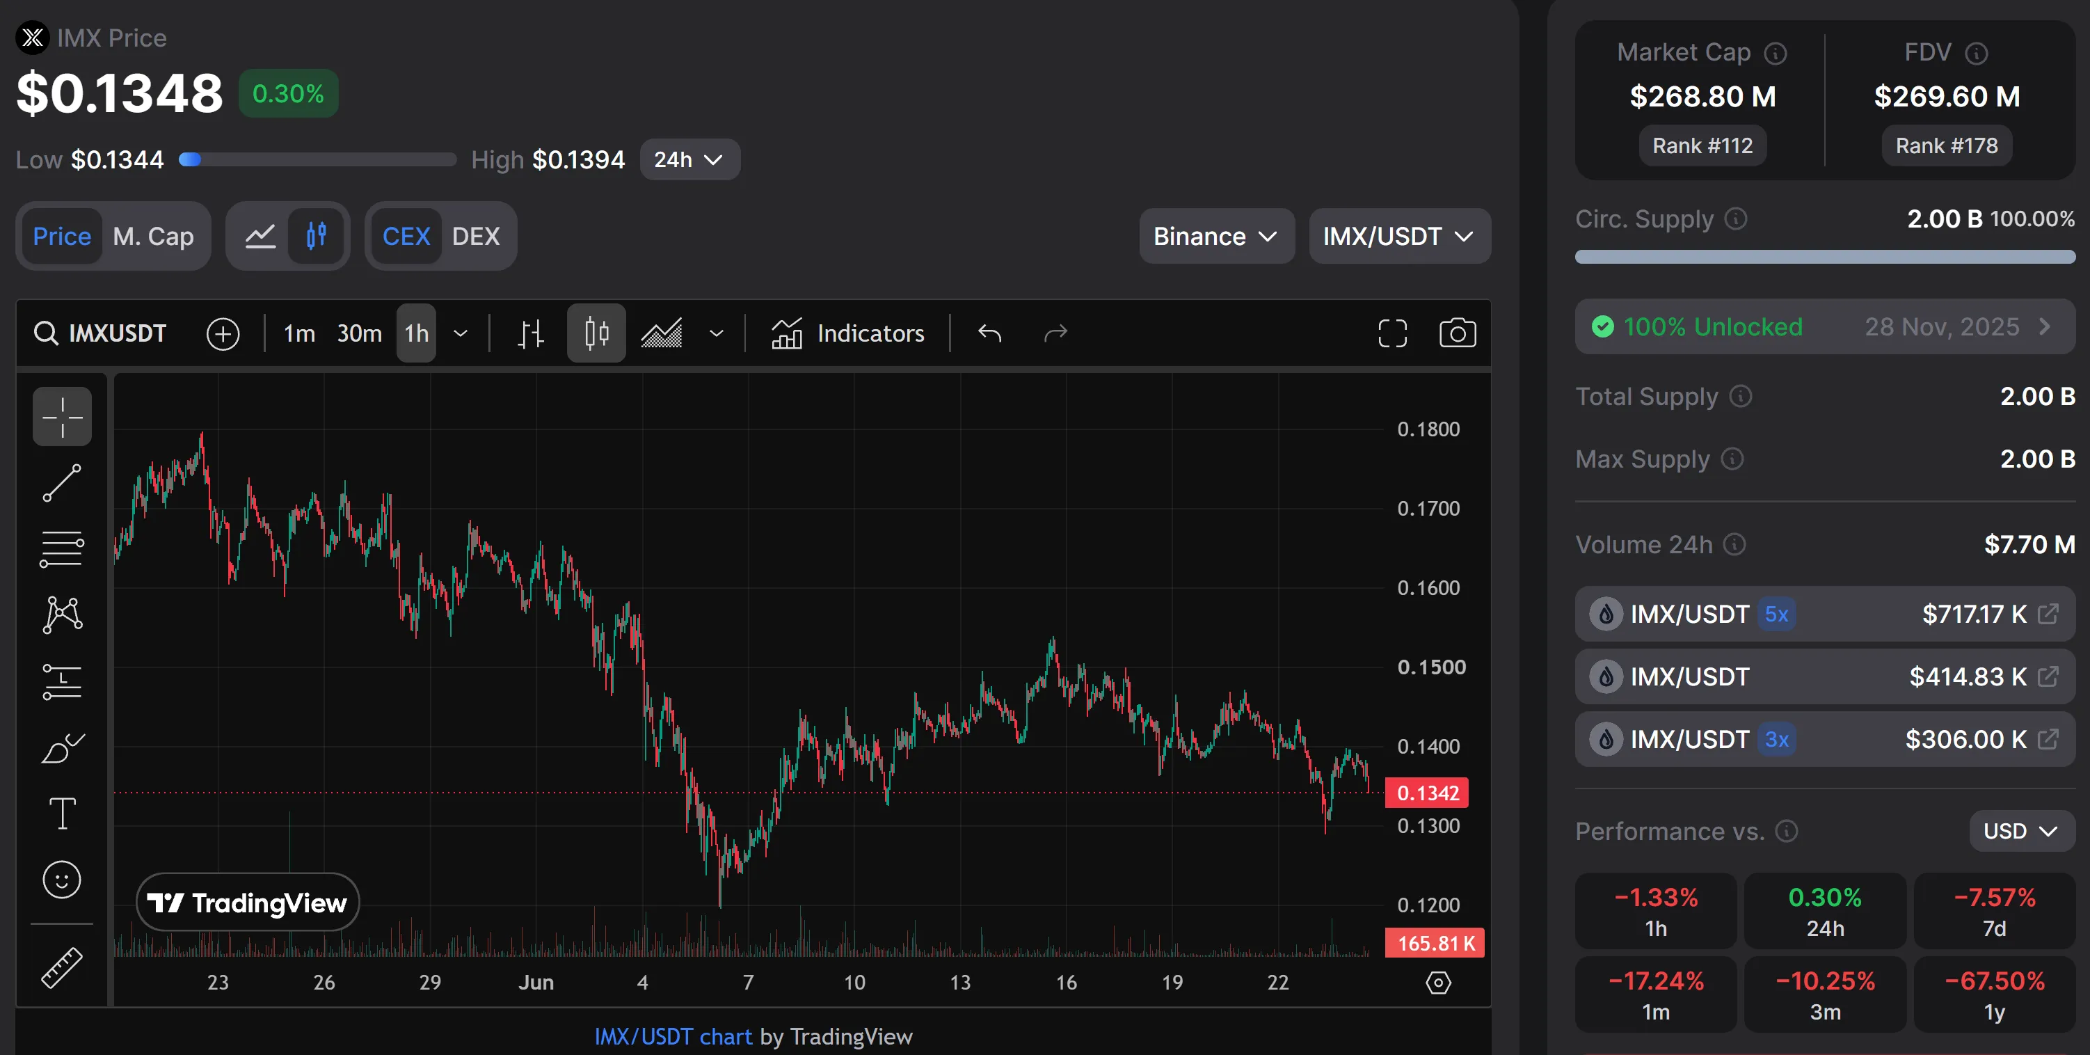The width and height of the screenshot is (2090, 1055).
Task: Click the Performance vs. info icon
Action: (1786, 831)
